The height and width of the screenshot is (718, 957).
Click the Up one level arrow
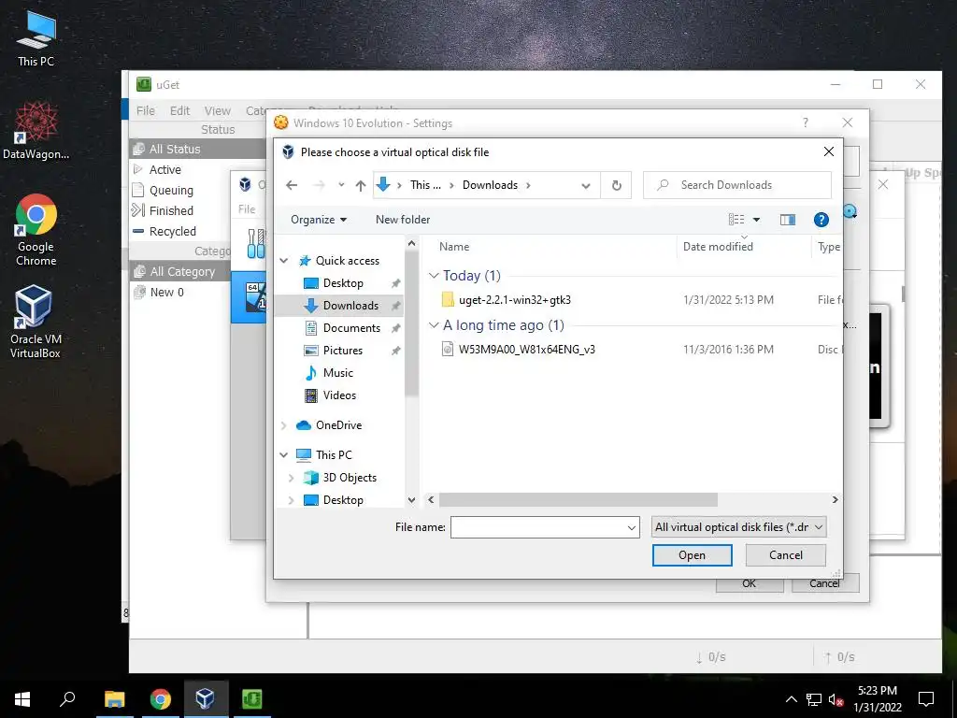tap(361, 185)
